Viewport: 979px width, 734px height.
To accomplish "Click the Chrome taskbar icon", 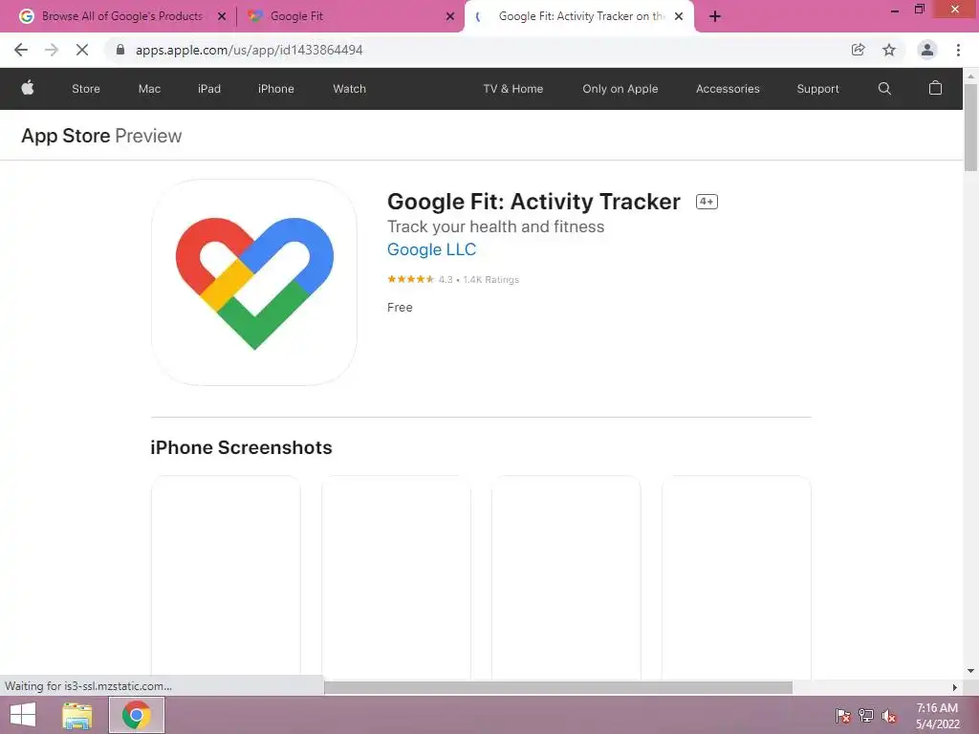I will tap(137, 715).
